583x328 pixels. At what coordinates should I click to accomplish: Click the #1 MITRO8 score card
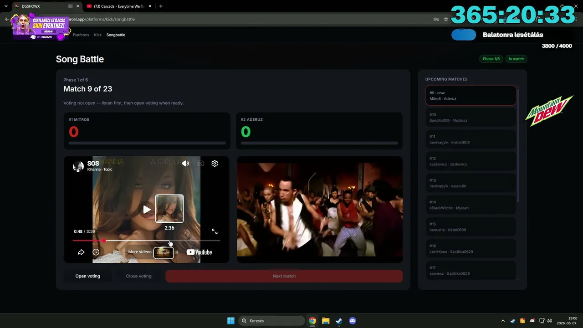[x=147, y=131]
